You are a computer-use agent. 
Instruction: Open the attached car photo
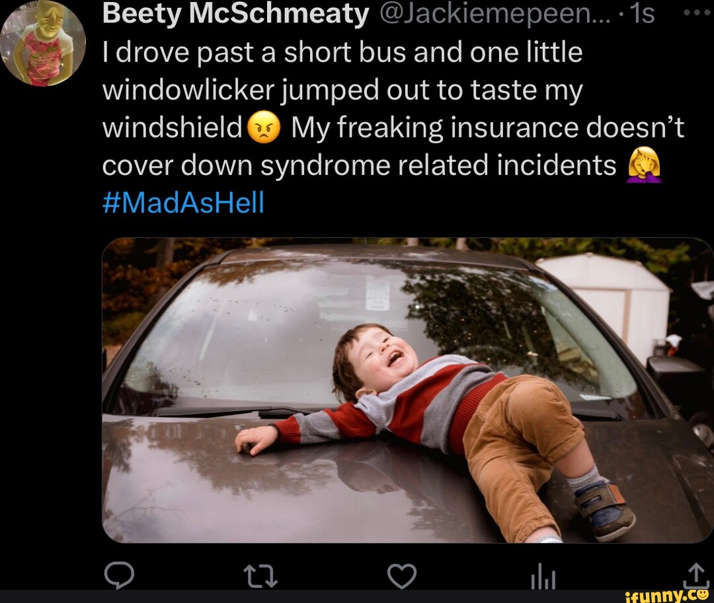[408, 390]
